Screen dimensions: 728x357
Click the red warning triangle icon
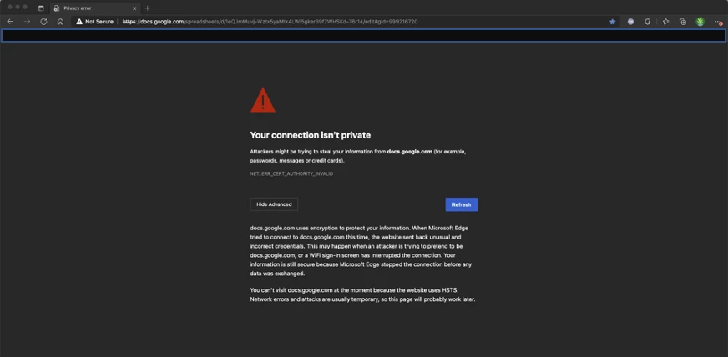tap(263, 100)
